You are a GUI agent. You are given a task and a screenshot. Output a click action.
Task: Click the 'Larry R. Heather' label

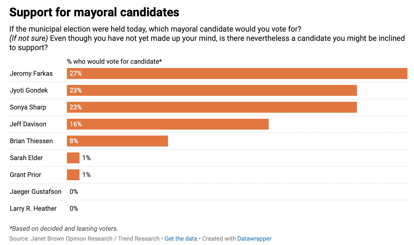click(x=33, y=209)
